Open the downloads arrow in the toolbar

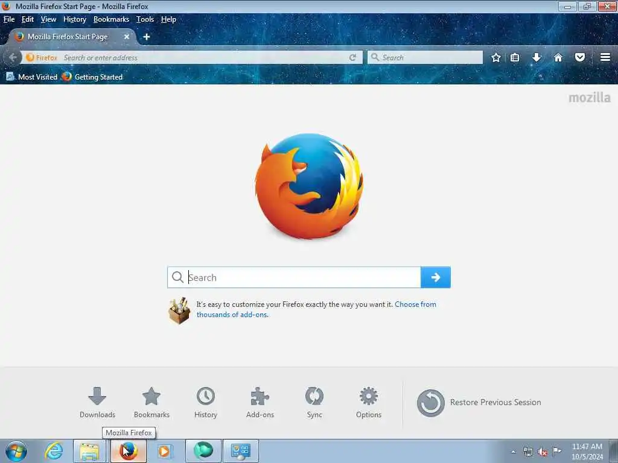coord(537,57)
